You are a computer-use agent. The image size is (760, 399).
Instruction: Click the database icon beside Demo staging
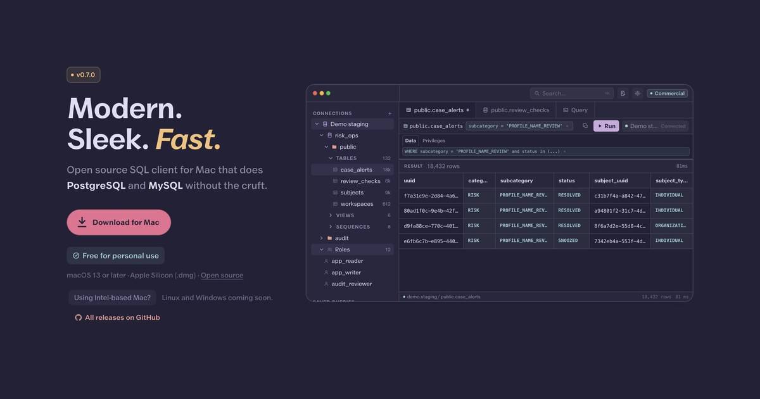pyautogui.click(x=325, y=124)
